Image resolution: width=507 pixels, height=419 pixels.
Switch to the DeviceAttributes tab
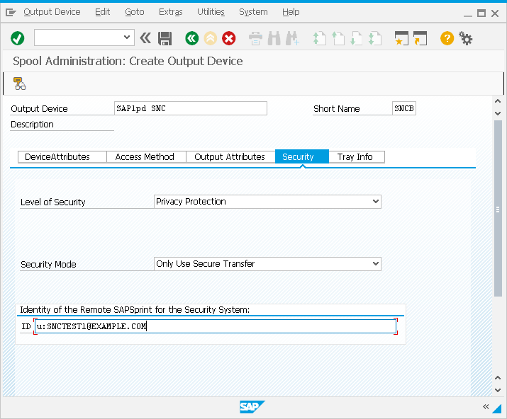(x=62, y=157)
